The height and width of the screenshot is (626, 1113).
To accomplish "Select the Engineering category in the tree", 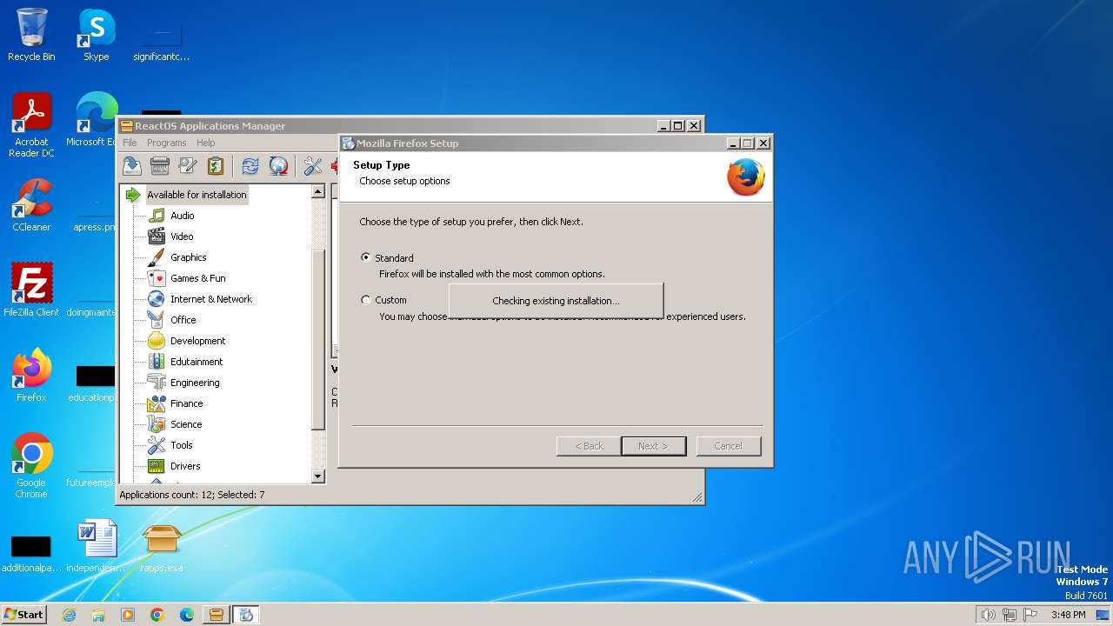I will (x=195, y=383).
